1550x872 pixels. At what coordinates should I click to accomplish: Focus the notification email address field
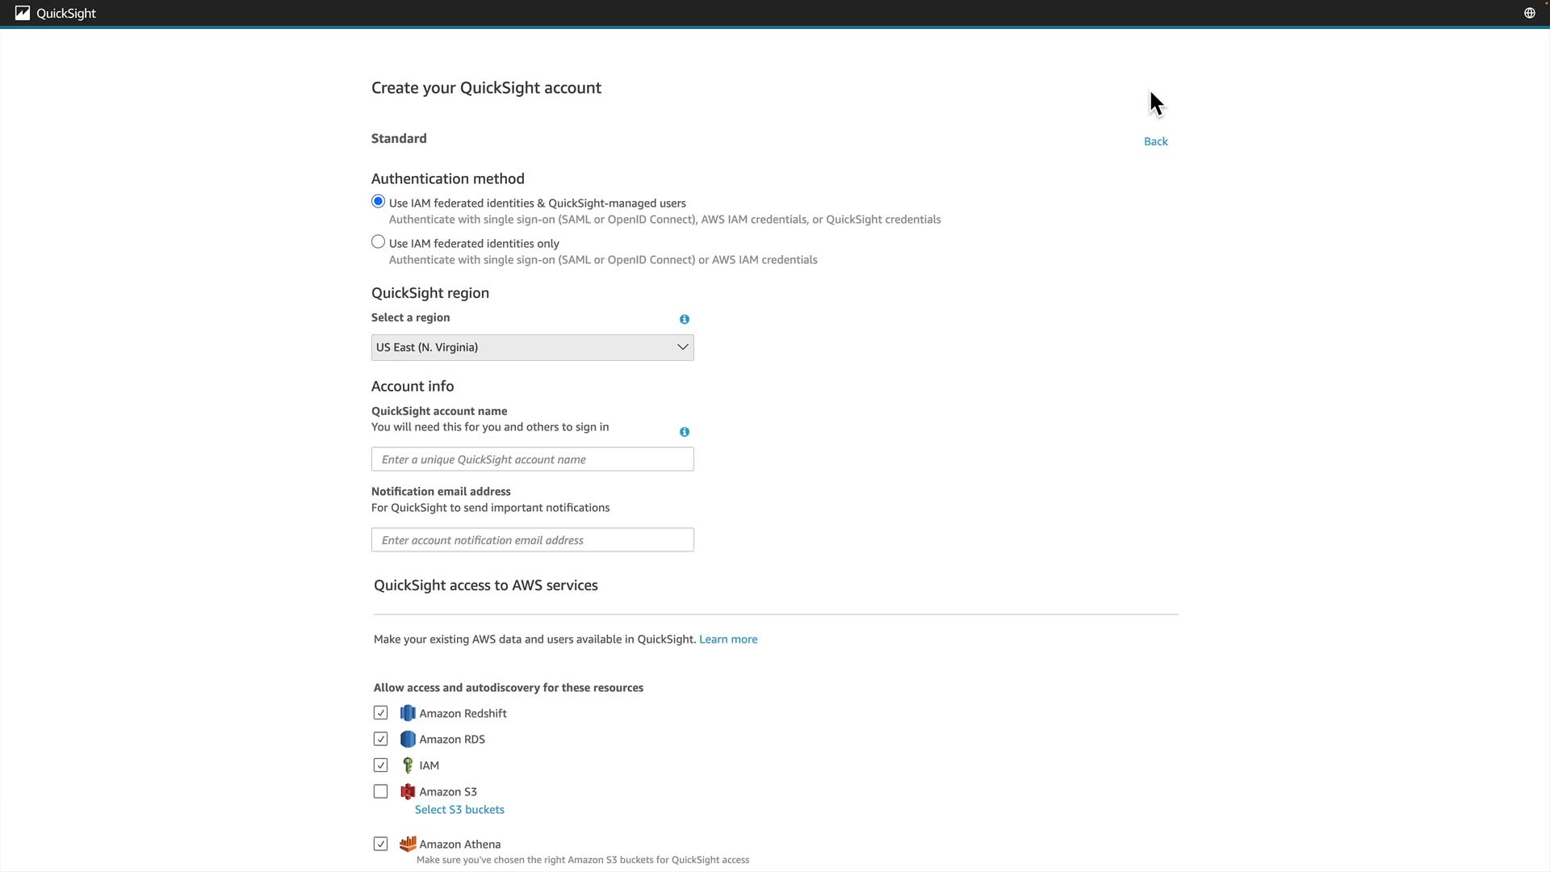pos(532,540)
